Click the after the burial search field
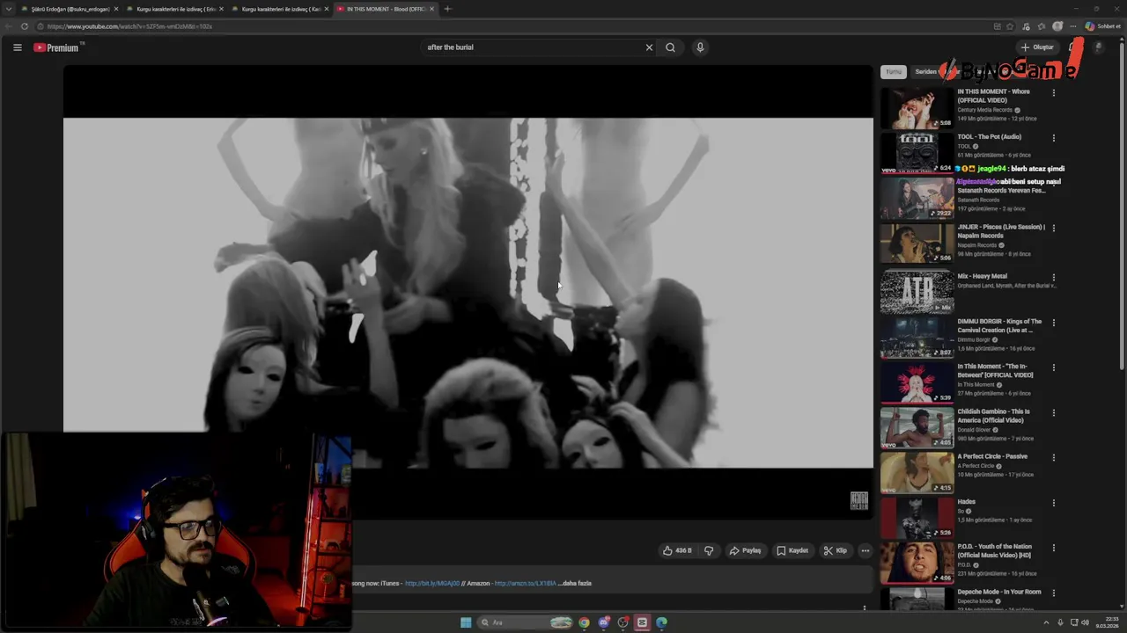The image size is (1127, 633). 534,47
